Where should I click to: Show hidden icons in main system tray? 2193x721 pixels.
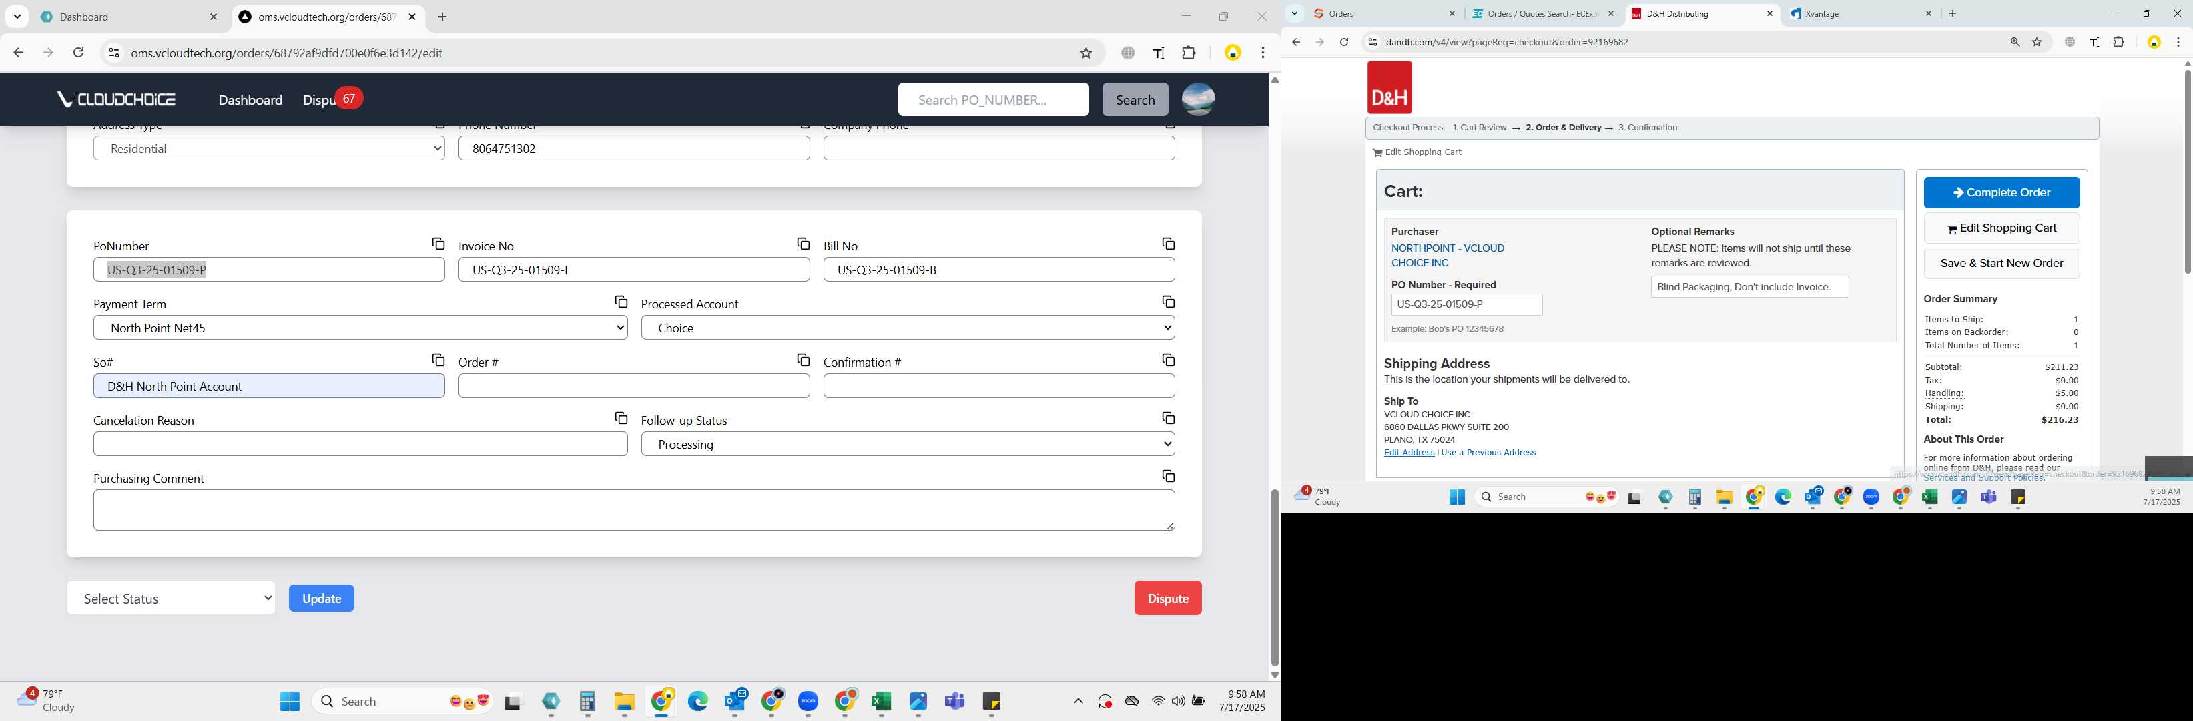point(1078,702)
